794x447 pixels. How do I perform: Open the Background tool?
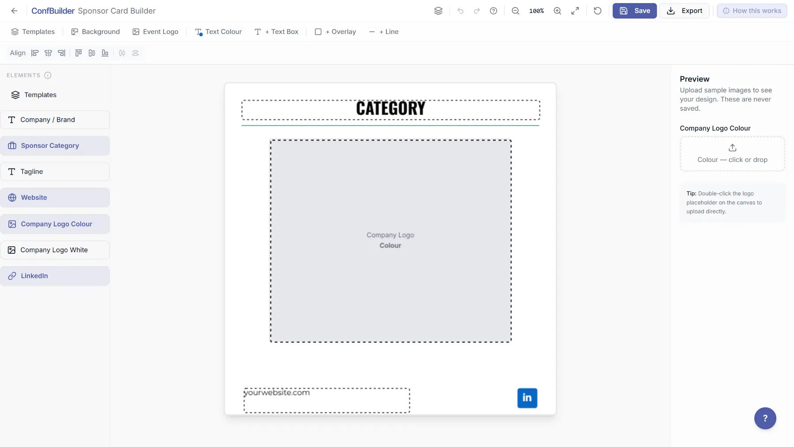click(96, 32)
